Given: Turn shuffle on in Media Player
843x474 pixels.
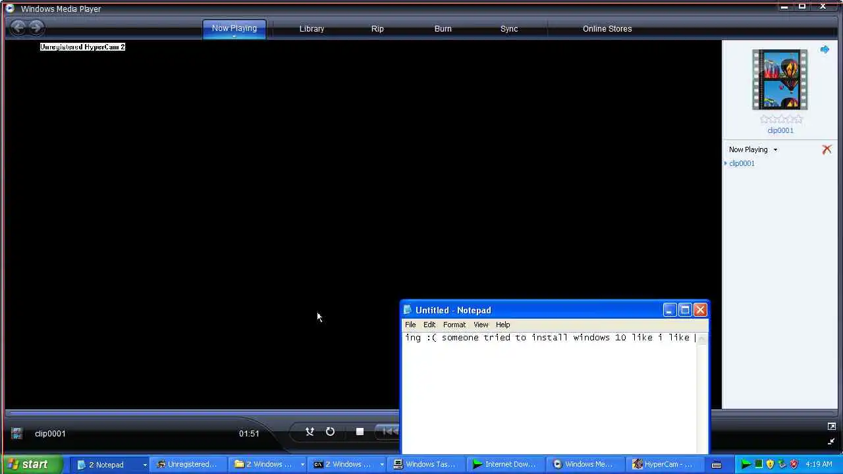Looking at the screenshot, I should tap(310, 432).
